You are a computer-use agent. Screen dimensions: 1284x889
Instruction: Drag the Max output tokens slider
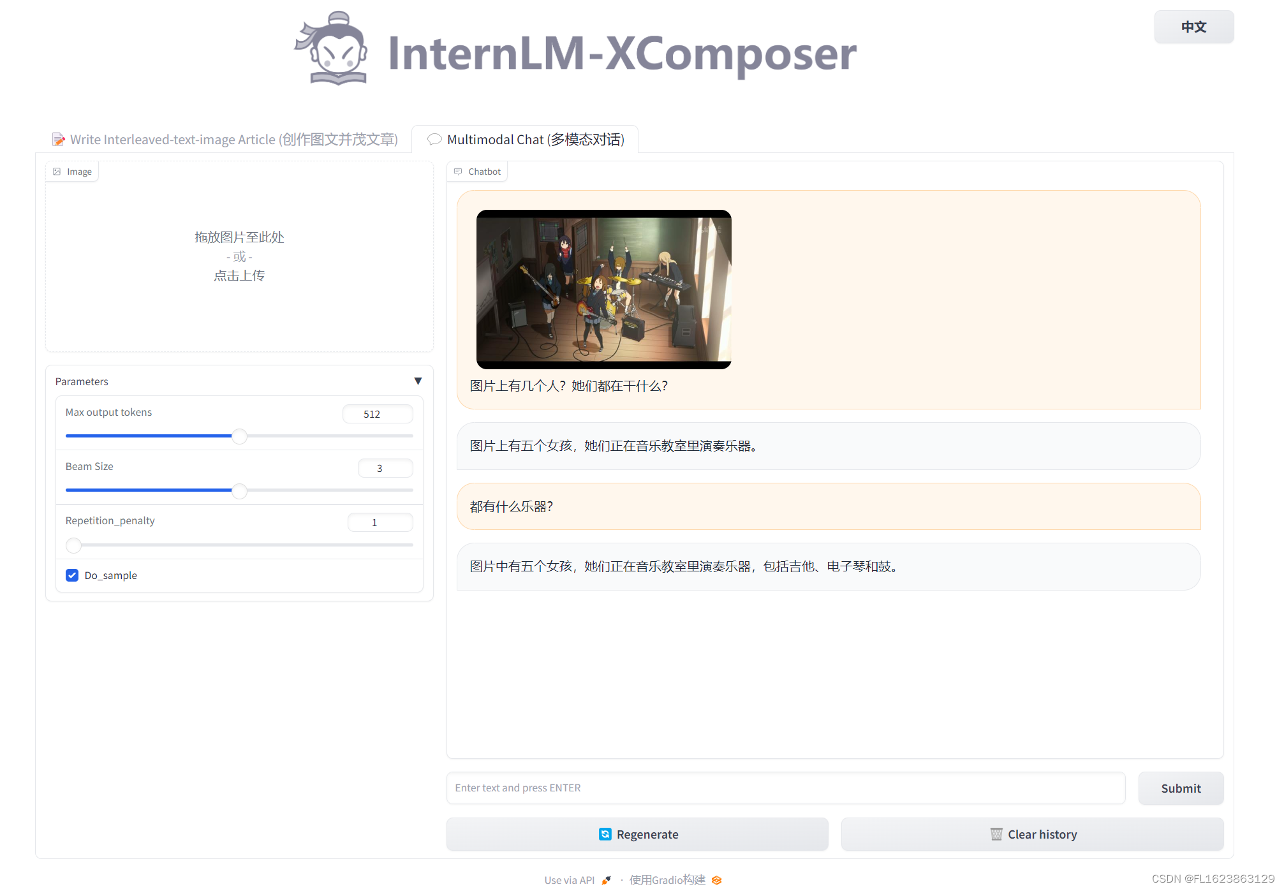point(239,435)
